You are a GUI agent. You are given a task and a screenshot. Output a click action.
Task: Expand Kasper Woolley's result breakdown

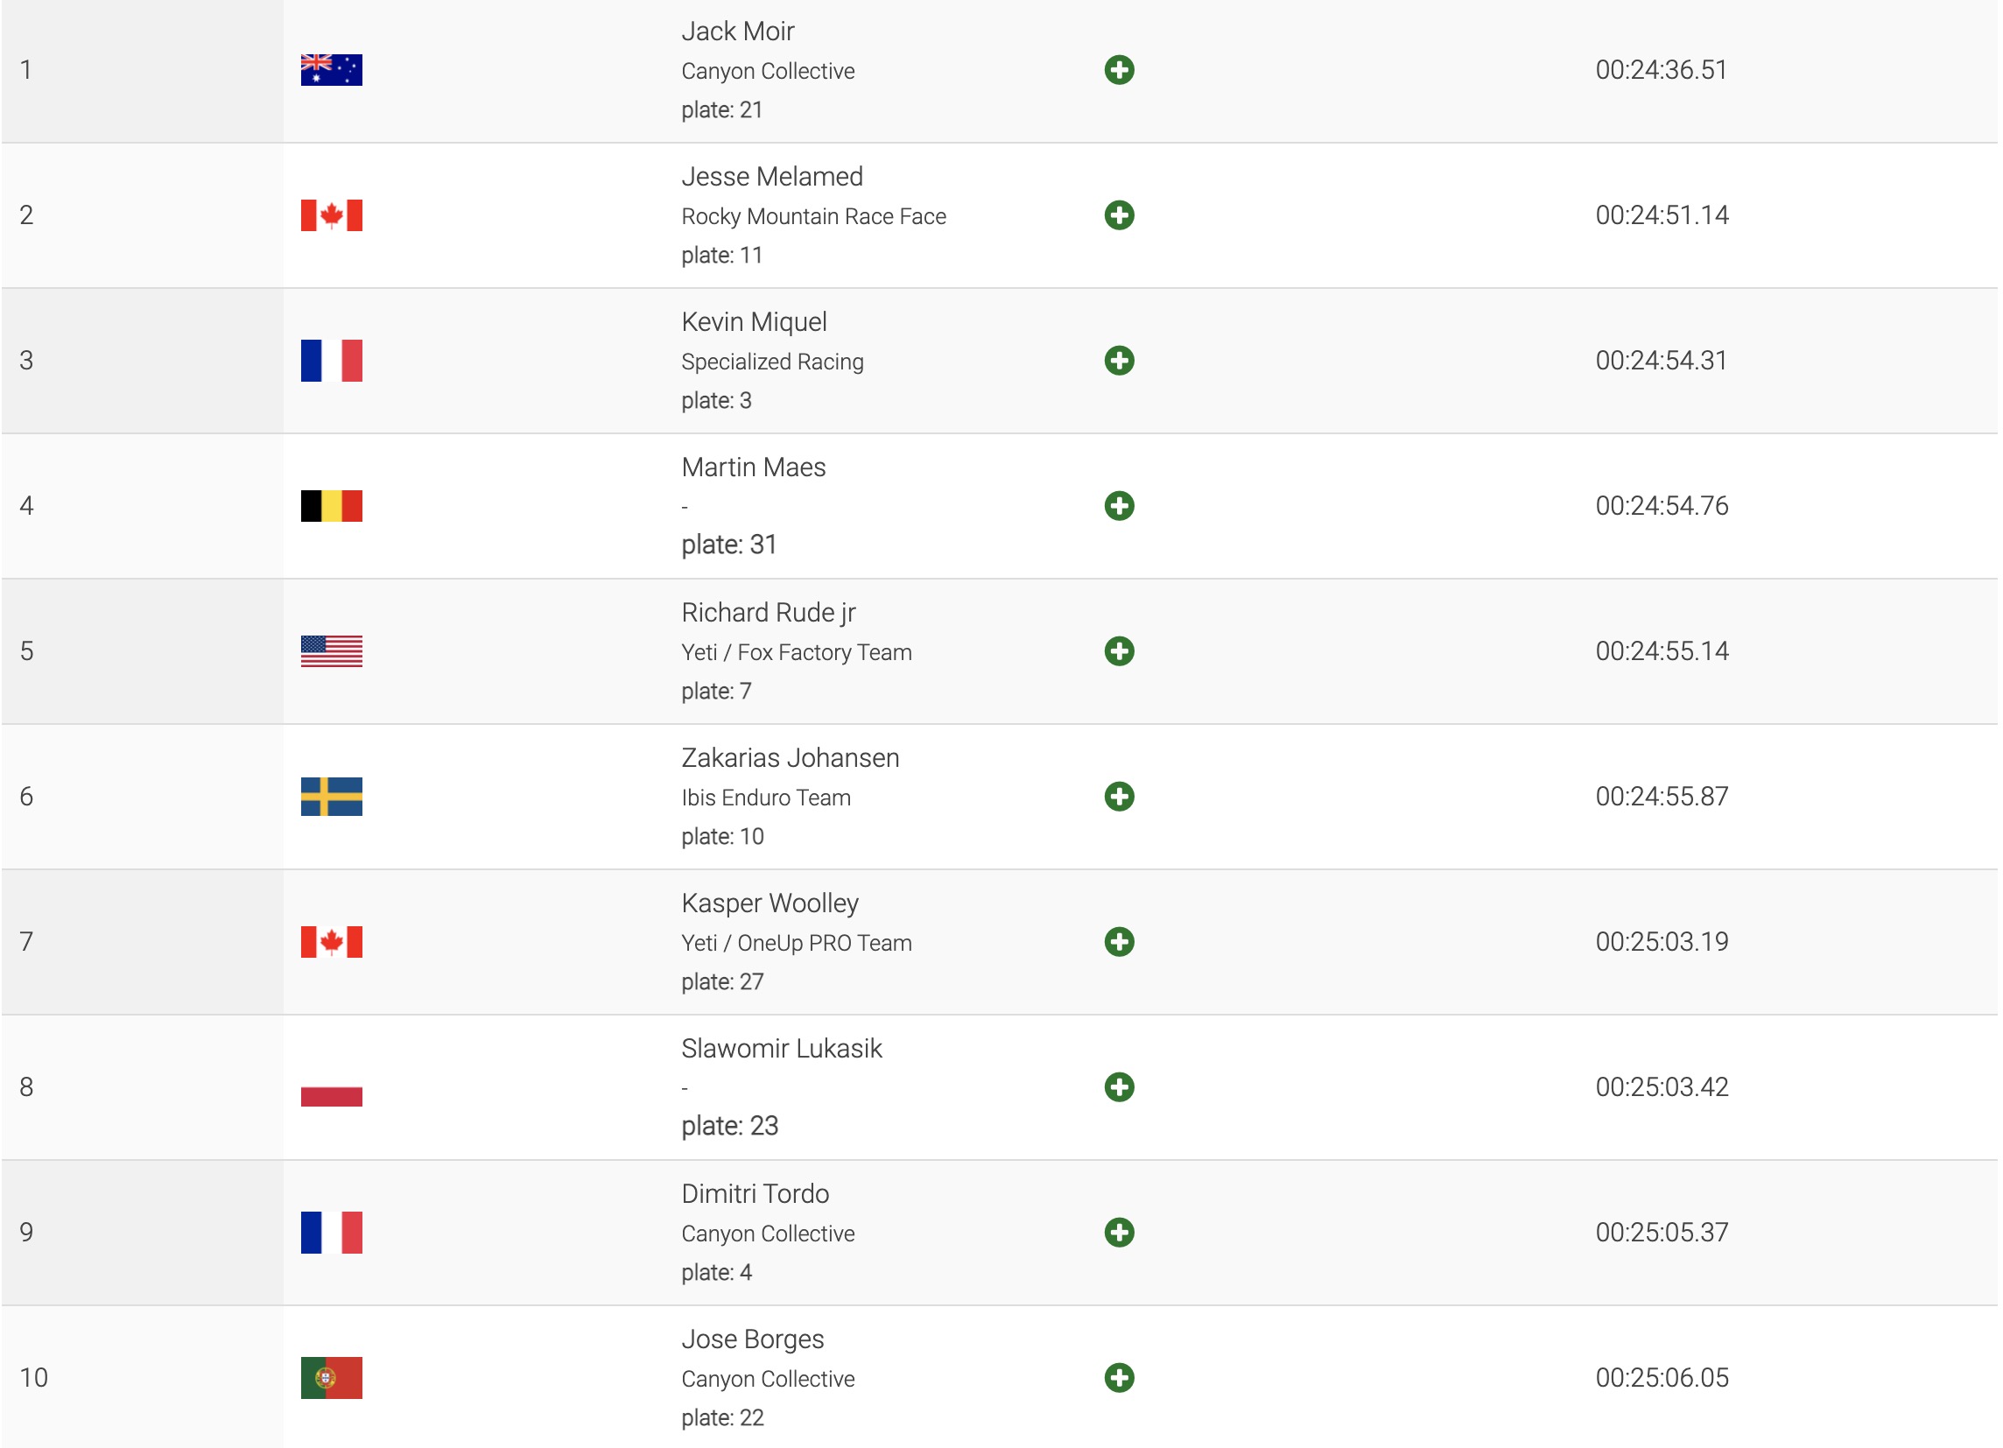tap(1119, 942)
